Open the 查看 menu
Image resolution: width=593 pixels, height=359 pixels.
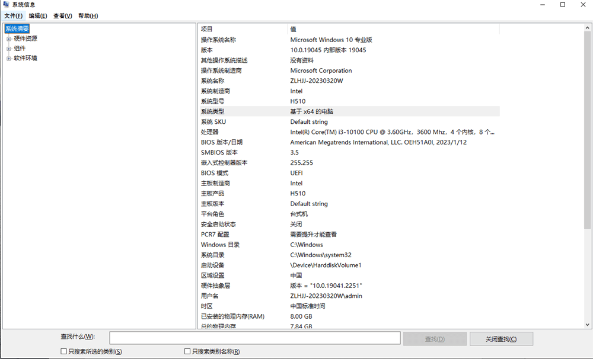click(61, 15)
